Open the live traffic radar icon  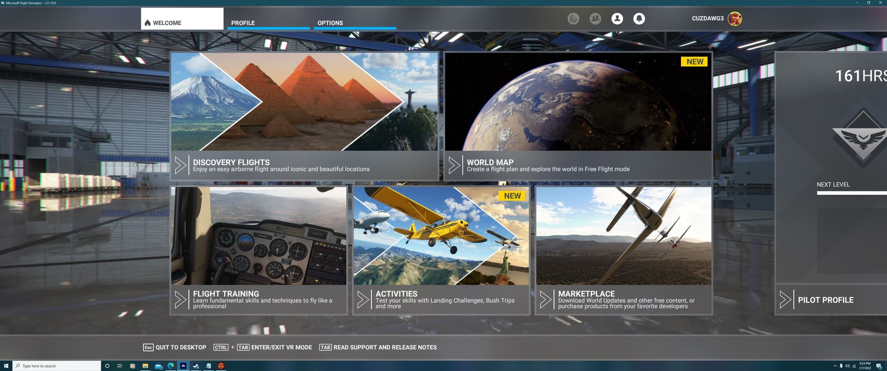point(573,18)
